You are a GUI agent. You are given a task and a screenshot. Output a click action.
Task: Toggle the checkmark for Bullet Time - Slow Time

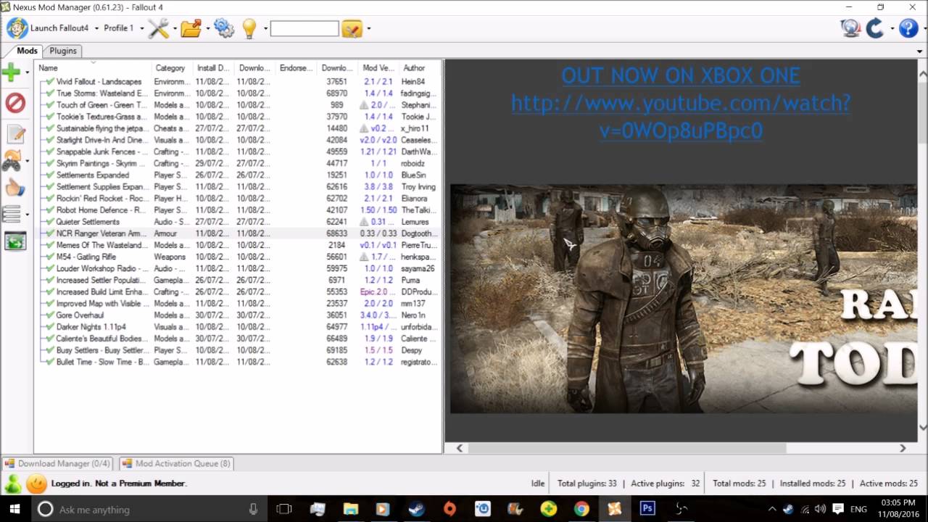coord(50,362)
